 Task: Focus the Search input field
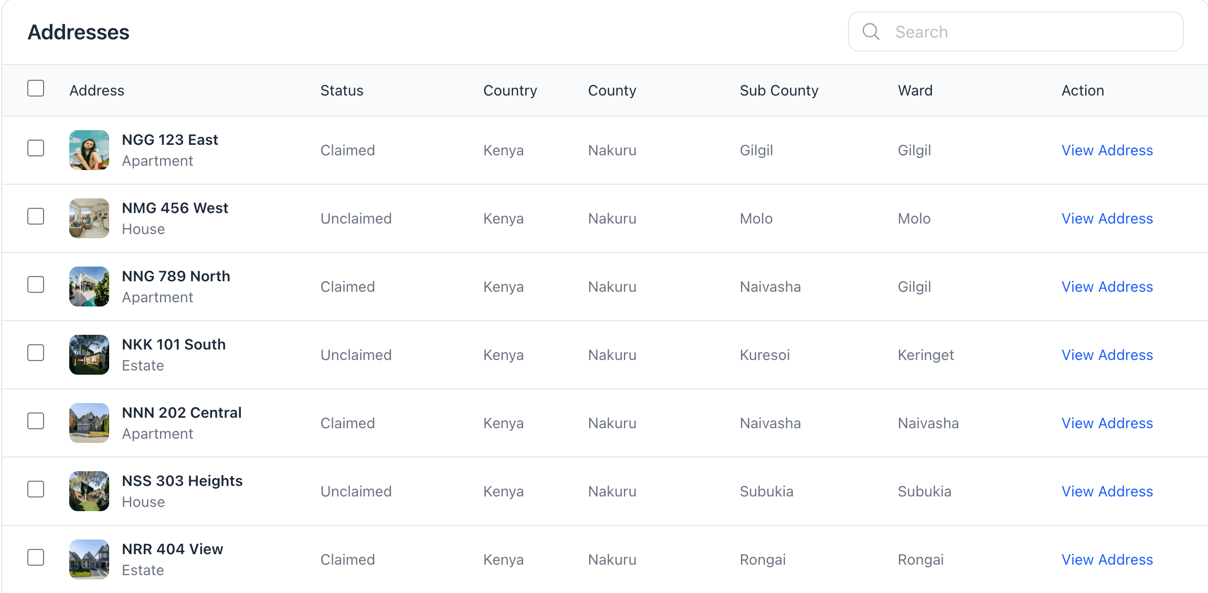point(1015,31)
